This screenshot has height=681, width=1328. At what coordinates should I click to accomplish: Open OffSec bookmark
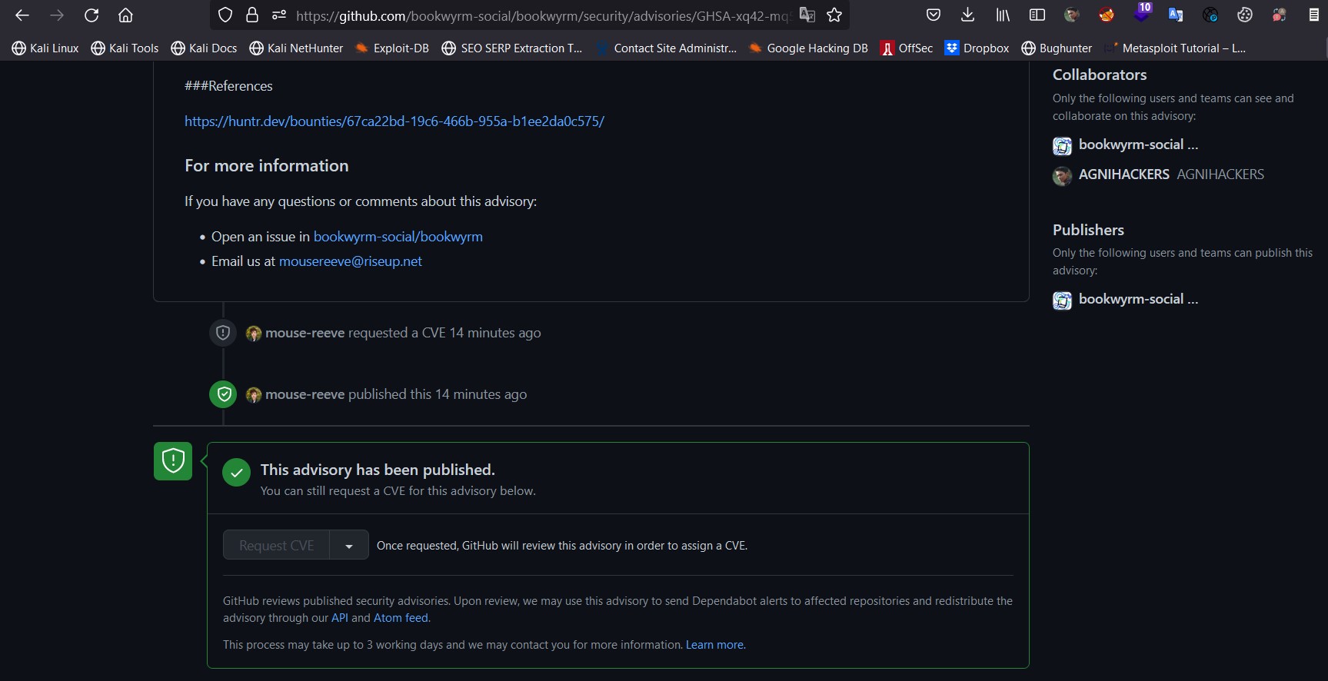click(x=907, y=48)
